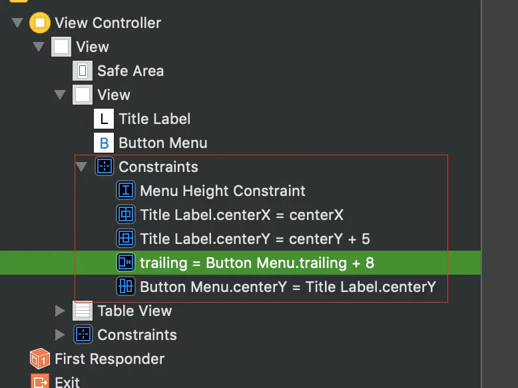Expand the bottom Constraints group triangle

pos(60,335)
